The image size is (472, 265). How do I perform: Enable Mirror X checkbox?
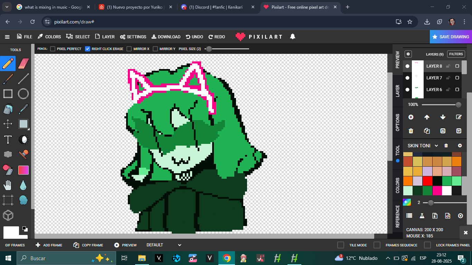pos(129,49)
